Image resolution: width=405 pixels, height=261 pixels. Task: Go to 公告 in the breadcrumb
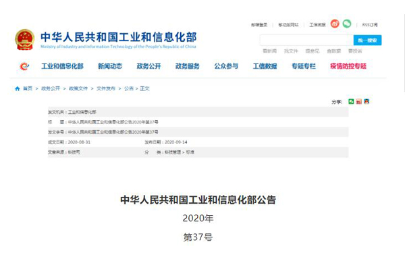point(129,88)
